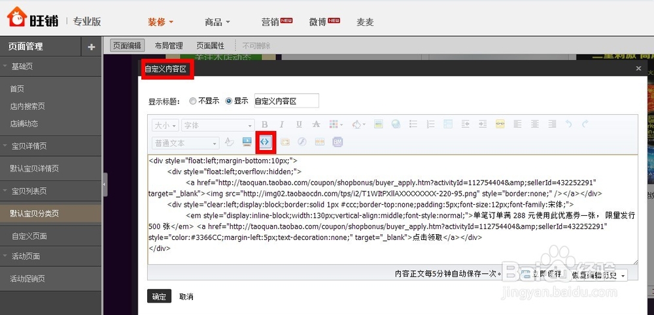654x315 pixels.
Task: Click the 取消 cancel link
Action: tap(186, 297)
